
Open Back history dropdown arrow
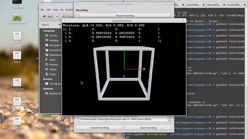(x=57, y=17)
